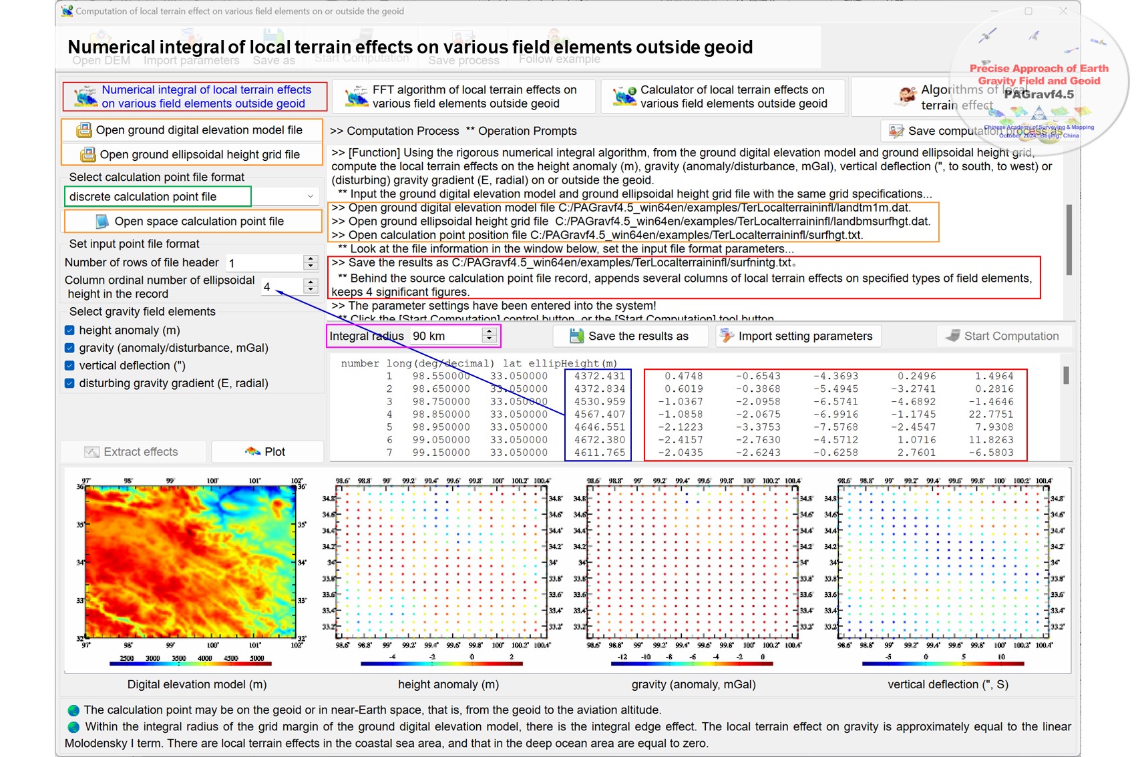Click ellipsoidal height value 4372.431

[600, 376]
